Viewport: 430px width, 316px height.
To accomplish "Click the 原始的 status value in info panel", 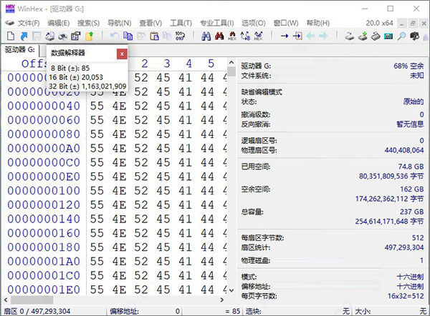I will pyautogui.click(x=411, y=102).
